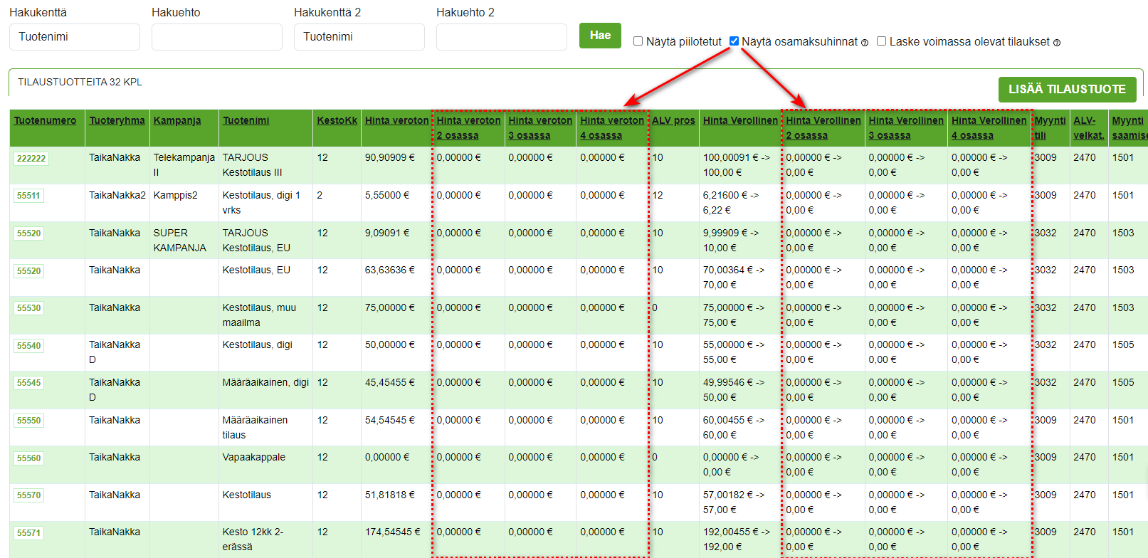Click Hinta veroton 4 osassa header
Viewport: 1148px width, 558px height.
612,128
